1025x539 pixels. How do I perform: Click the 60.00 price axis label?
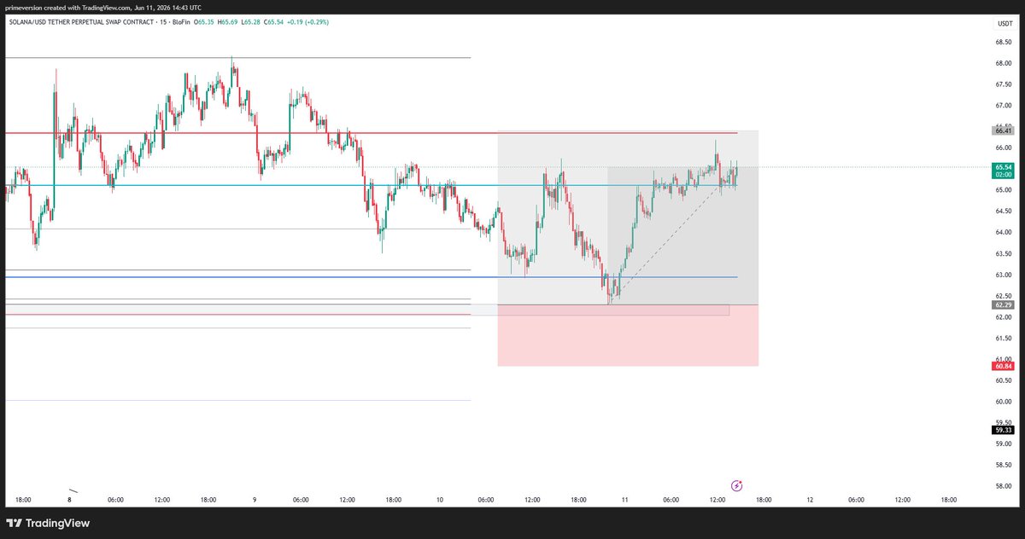click(1004, 402)
